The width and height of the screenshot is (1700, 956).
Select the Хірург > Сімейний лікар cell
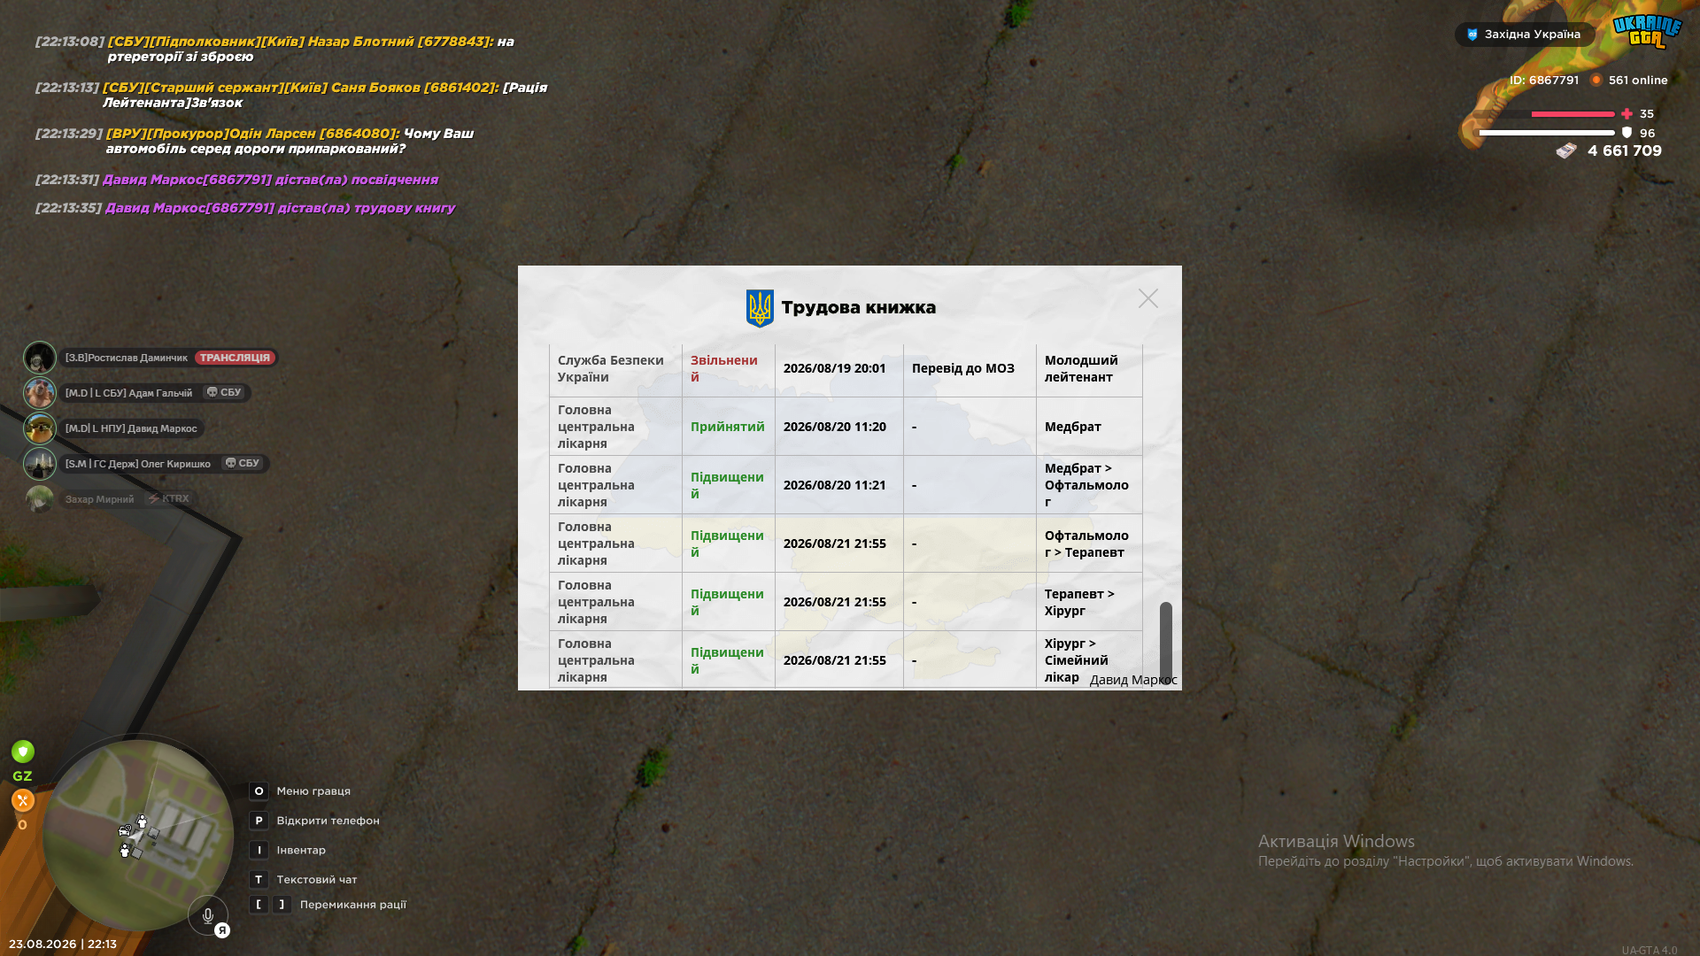(1089, 660)
